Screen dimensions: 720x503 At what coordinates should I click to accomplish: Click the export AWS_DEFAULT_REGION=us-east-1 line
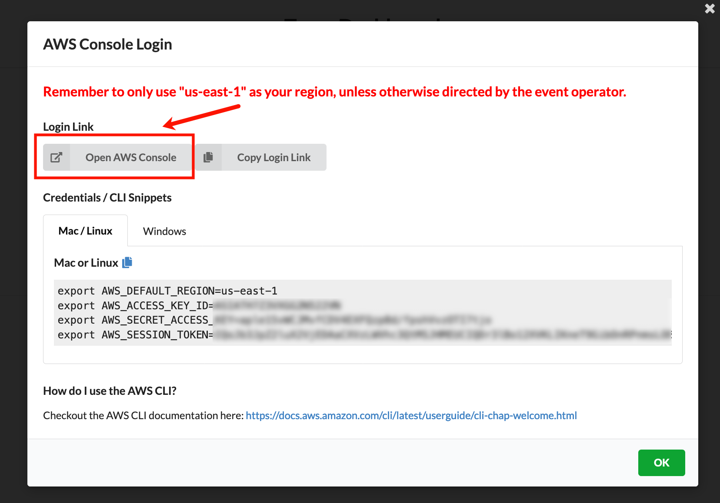[x=167, y=291]
